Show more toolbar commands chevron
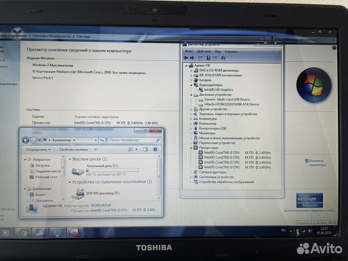 click(95, 149)
